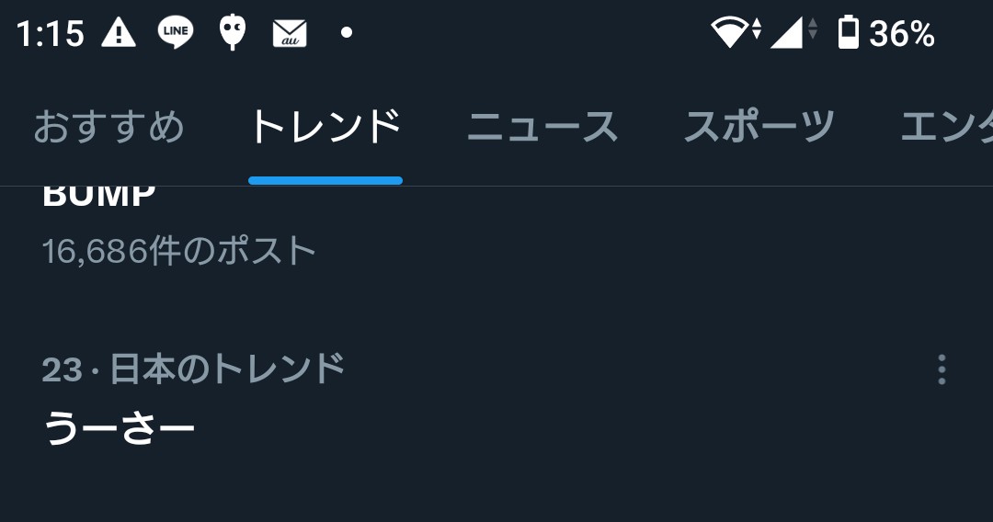This screenshot has width=993, height=522.
Task: Tap the 23・日本のトレンド label
Action: click(x=193, y=369)
